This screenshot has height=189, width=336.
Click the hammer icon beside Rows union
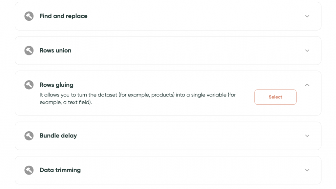(29, 51)
